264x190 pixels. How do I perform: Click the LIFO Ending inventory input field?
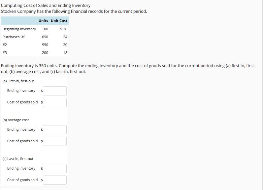tap(54, 168)
